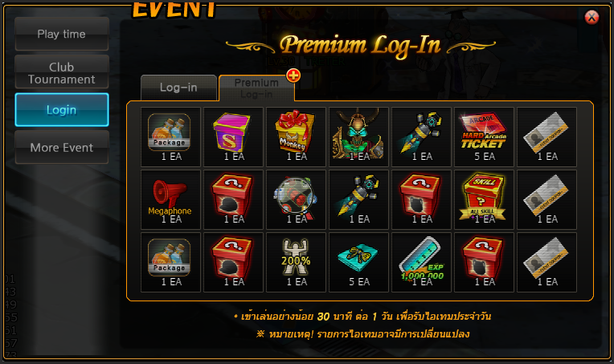The width and height of the screenshot is (614, 364).
Task: Click the All Skill mystery box
Action: [484, 199]
